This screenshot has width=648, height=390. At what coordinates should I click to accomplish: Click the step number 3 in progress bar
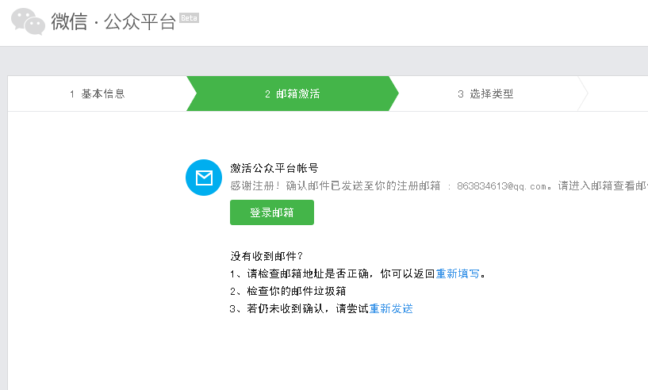460,94
